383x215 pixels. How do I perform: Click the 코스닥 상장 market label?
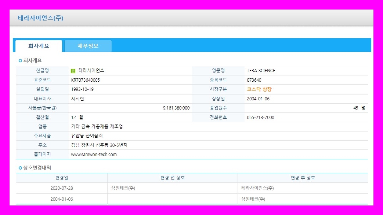tap(259, 89)
